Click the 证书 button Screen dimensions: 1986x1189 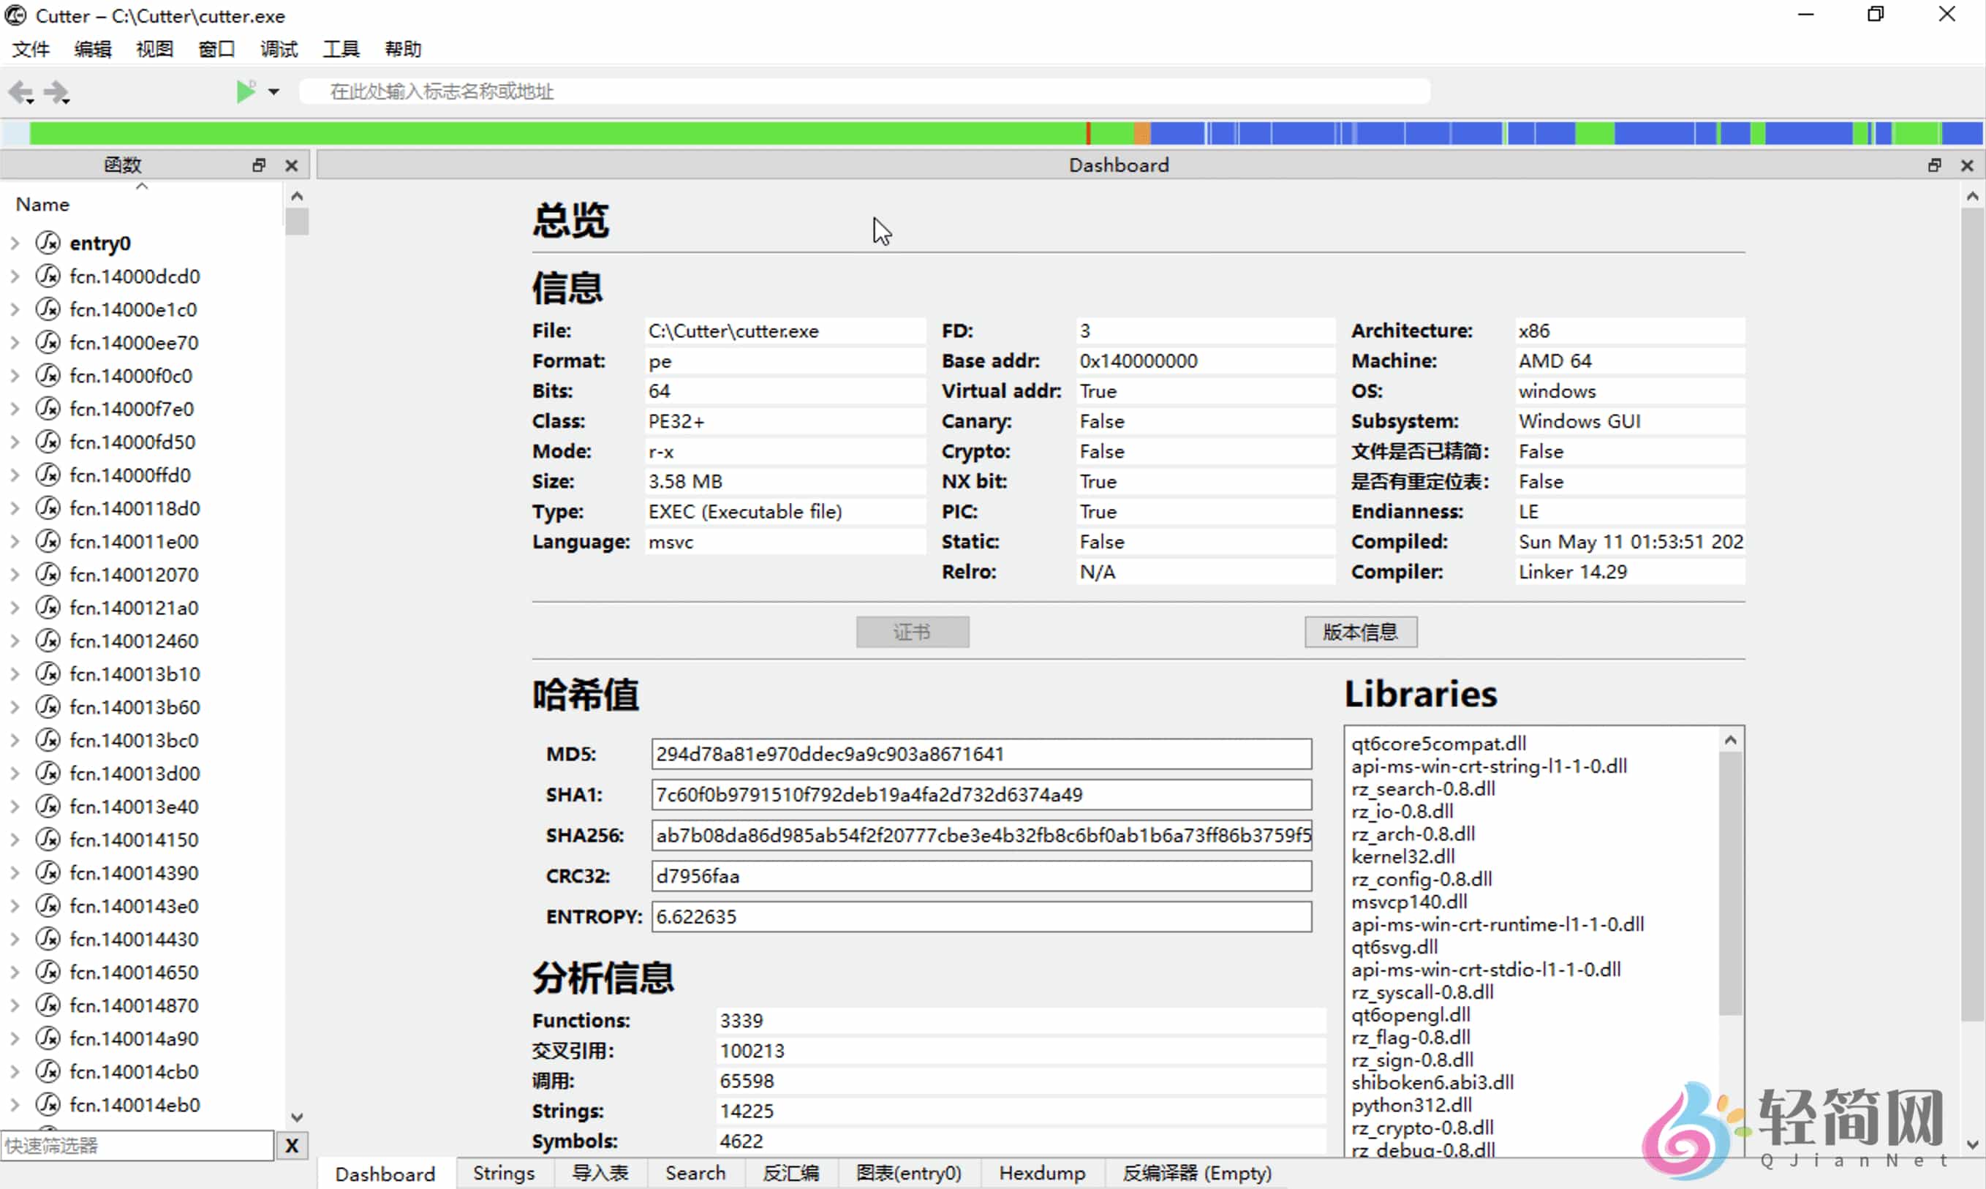[x=912, y=631]
